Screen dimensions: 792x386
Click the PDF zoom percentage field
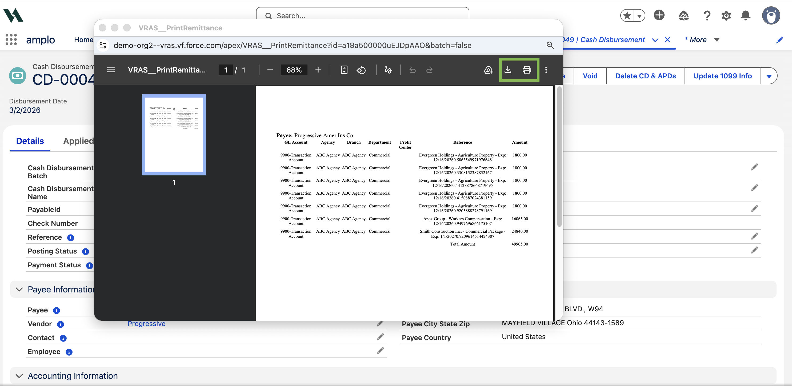tap(294, 70)
